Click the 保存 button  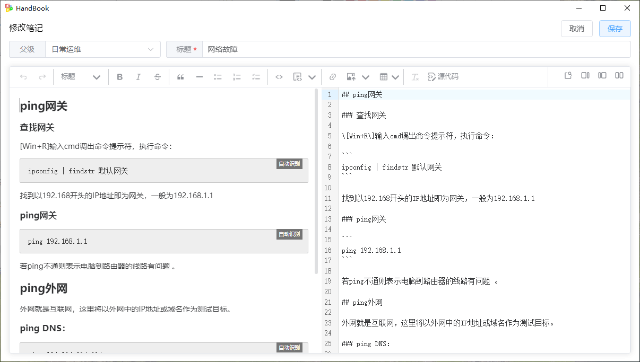615,29
